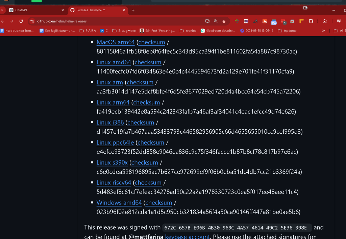This screenshot has height=239, width=346.
Task: Open the Linux i386 checksum link
Action: (x=141, y=122)
